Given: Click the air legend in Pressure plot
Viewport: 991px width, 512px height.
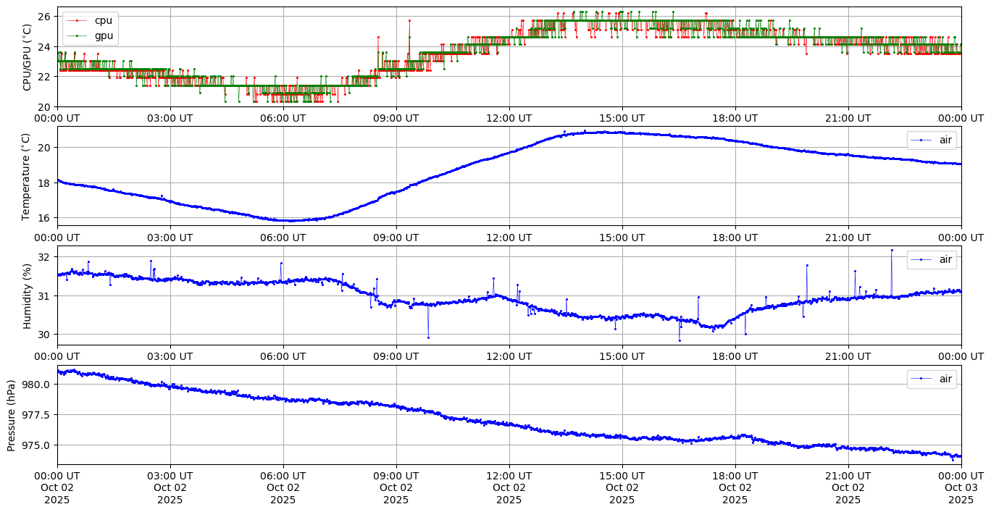Looking at the screenshot, I should point(932,379).
